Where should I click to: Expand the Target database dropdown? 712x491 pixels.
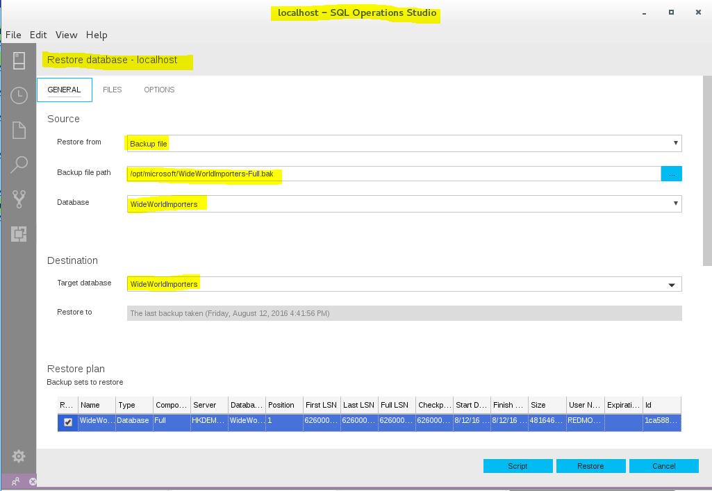672,285
